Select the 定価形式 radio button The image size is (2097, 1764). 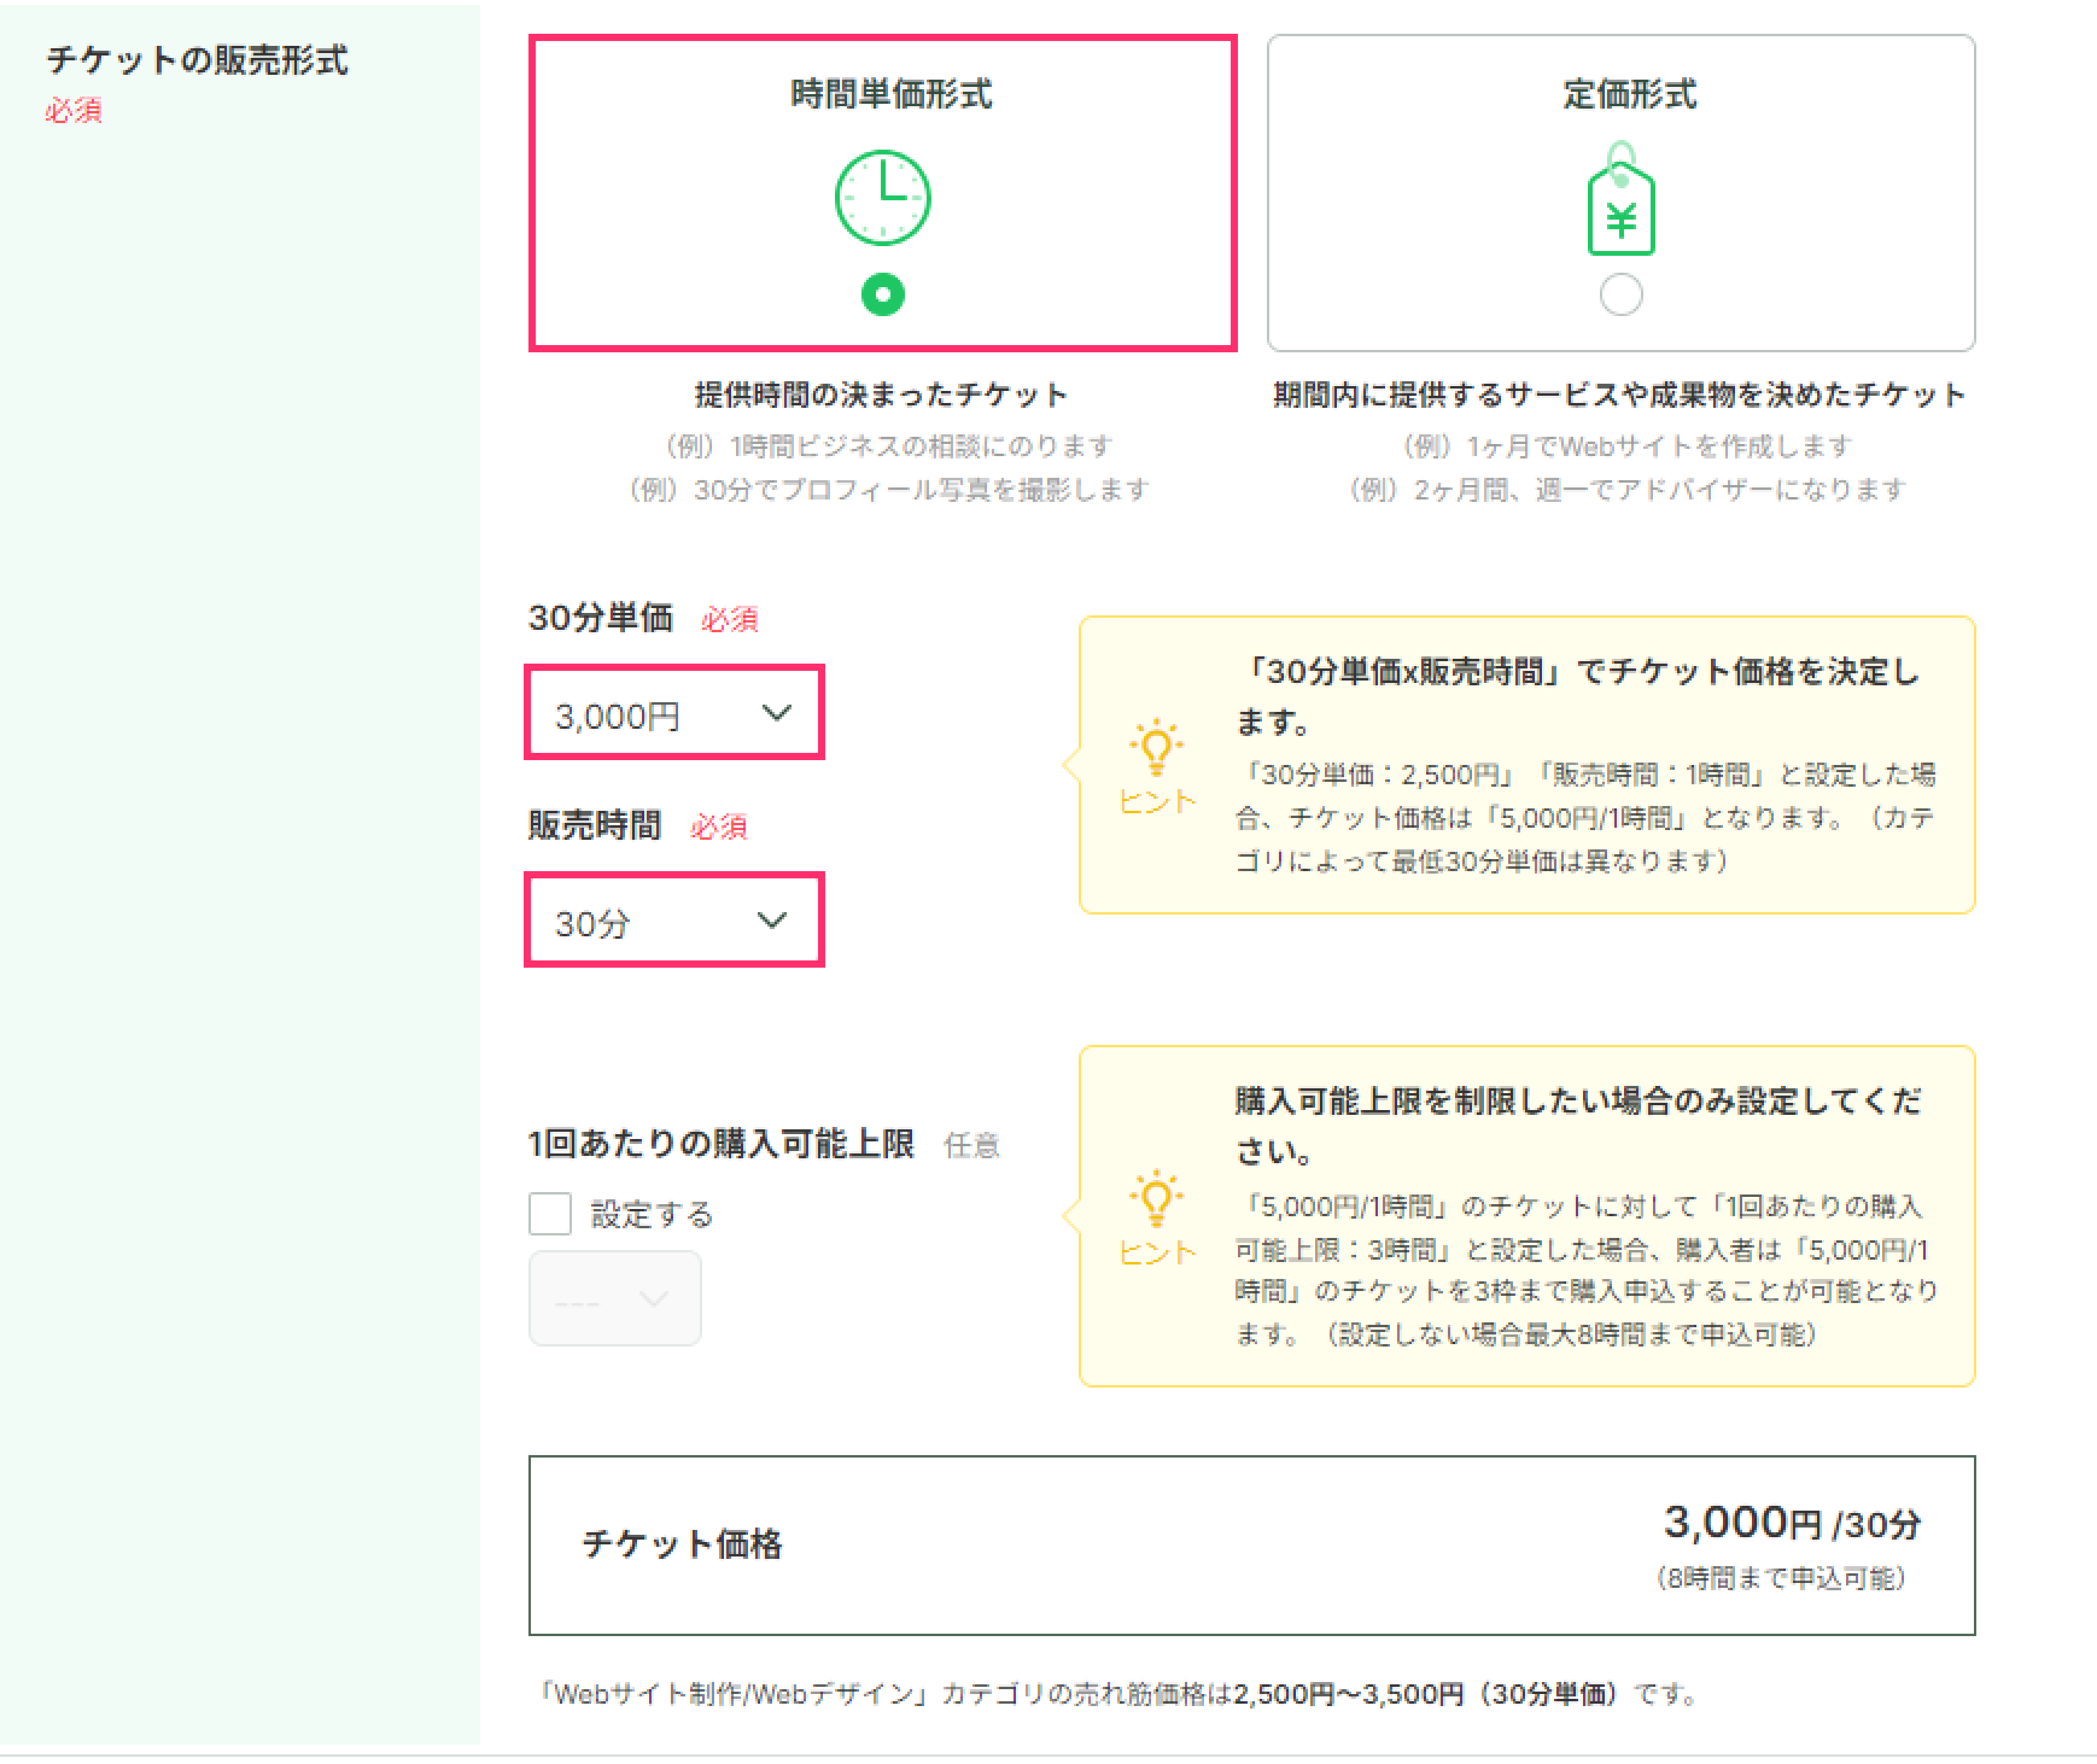tap(1620, 295)
